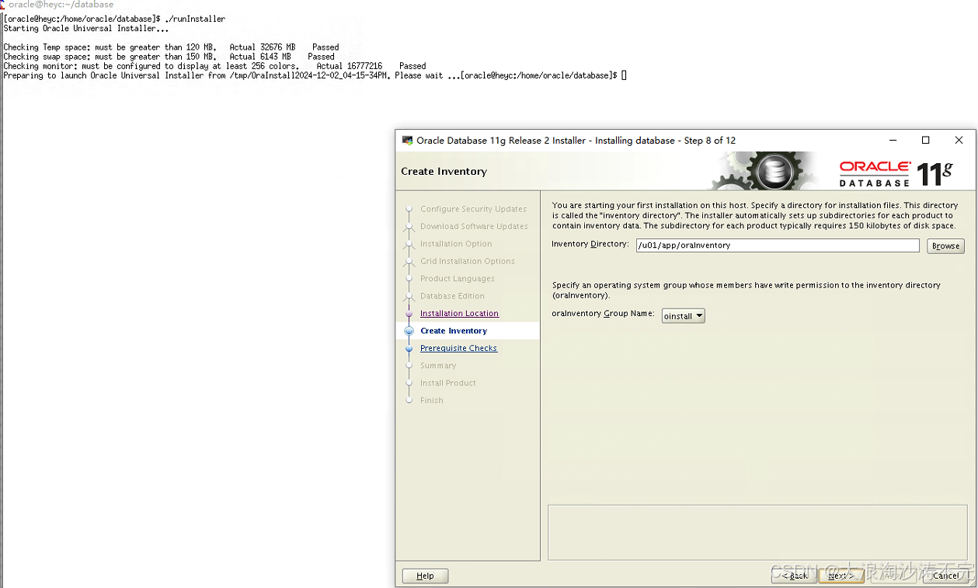Open the Help button in installer
The image size is (978, 588).
pyautogui.click(x=425, y=576)
